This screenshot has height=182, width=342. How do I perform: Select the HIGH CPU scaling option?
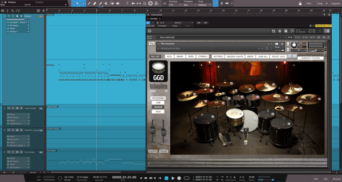[158, 112]
